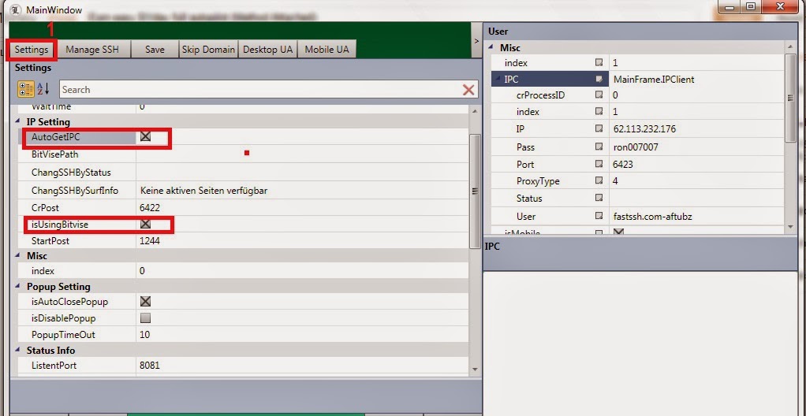Switch to Desktop UA tab
This screenshot has width=806, height=416.
point(267,50)
